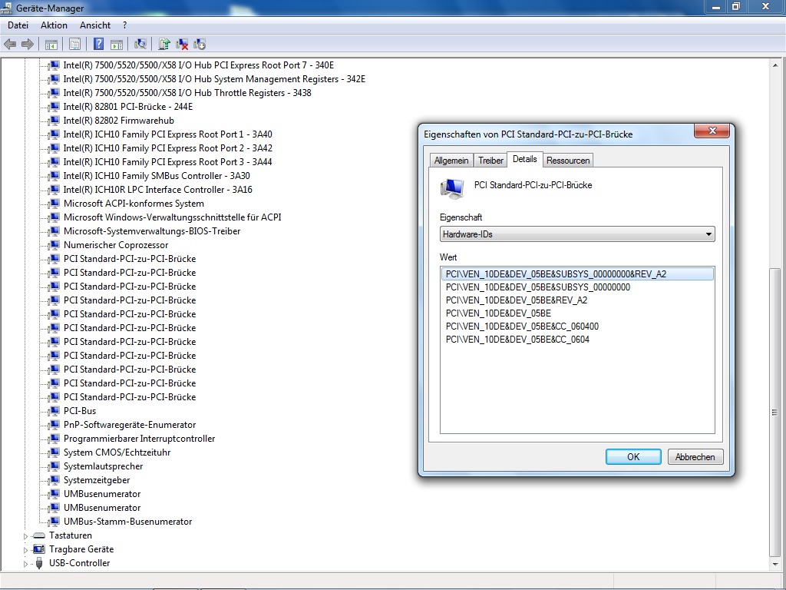This screenshot has height=590, width=786.
Task: Click the keyboard icon beside Tastaturen
Action: coord(38,535)
